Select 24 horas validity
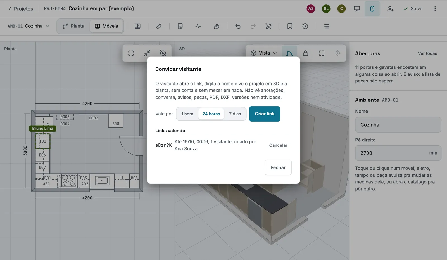This screenshot has height=260, width=447. point(211,114)
